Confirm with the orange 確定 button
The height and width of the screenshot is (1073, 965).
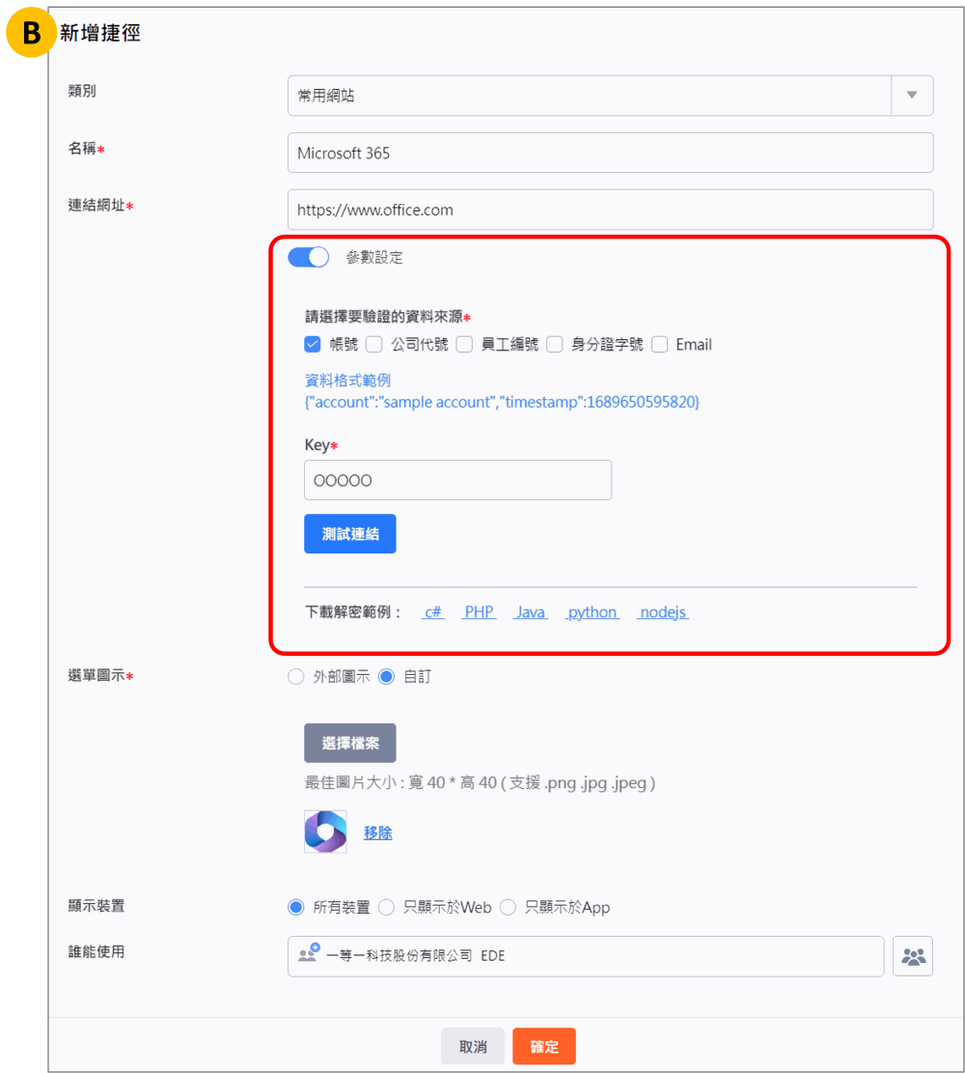(x=543, y=1046)
